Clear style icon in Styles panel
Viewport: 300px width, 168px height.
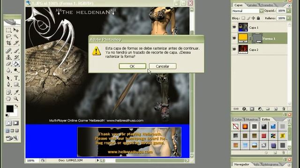tap(266, 153)
